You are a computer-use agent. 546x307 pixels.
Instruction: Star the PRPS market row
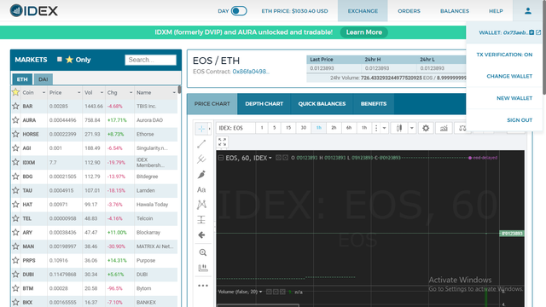15,260
